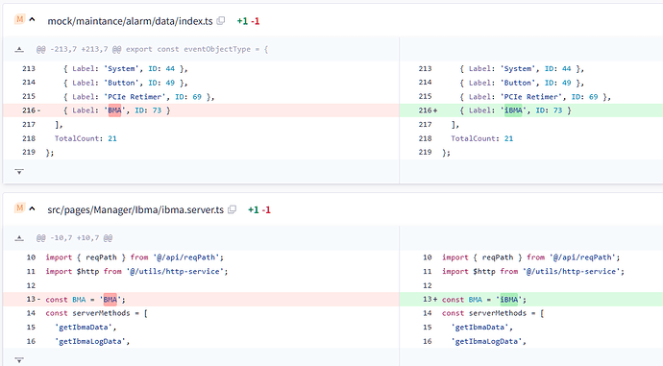
Task: Click the +1 -1 stat of ibma.server.ts
Action: tap(259, 209)
